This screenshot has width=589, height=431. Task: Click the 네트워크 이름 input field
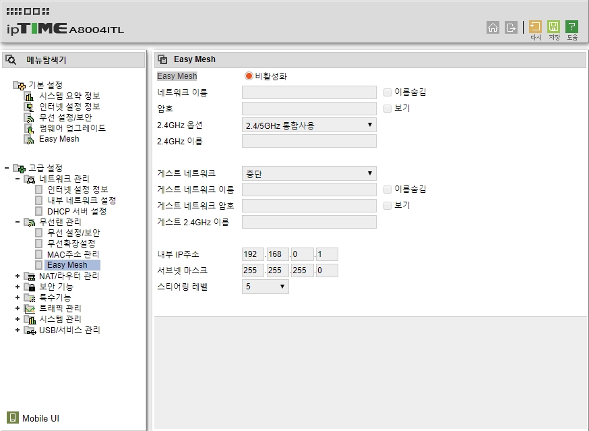[309, 92]
